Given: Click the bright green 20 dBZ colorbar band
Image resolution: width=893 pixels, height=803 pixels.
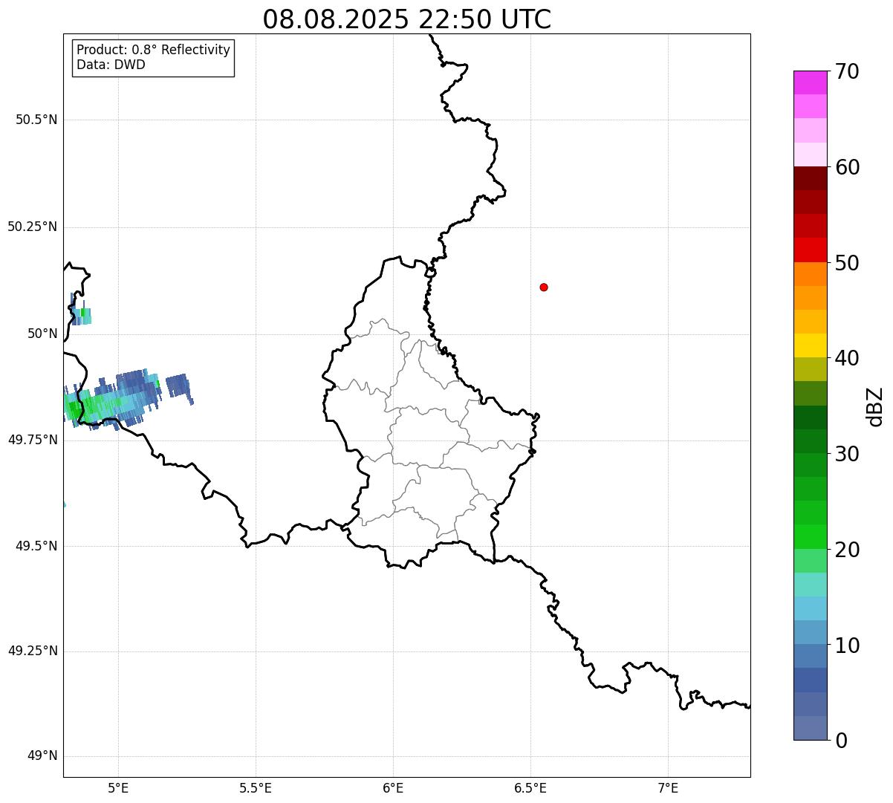Looking at the screenshot, I should (810, 537).
